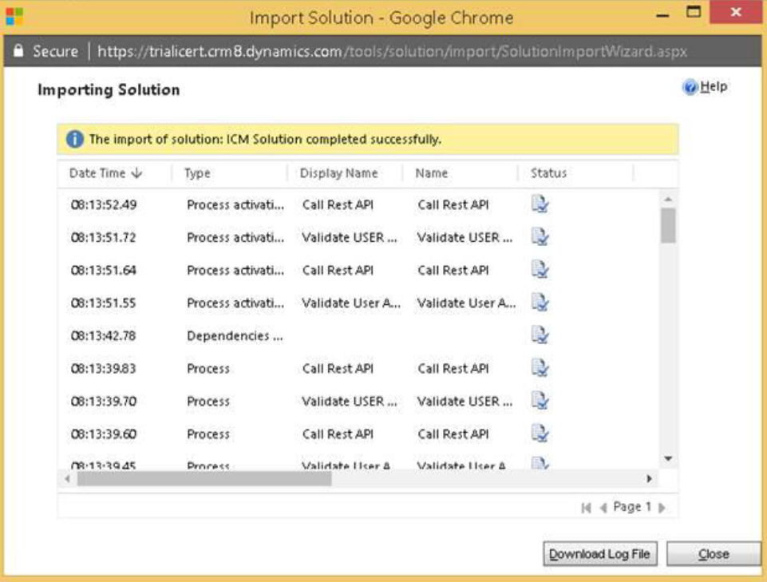The height and width of the screenshot is (582, 767).
Task: Sort by the Date Time column header
Action: 105,173
